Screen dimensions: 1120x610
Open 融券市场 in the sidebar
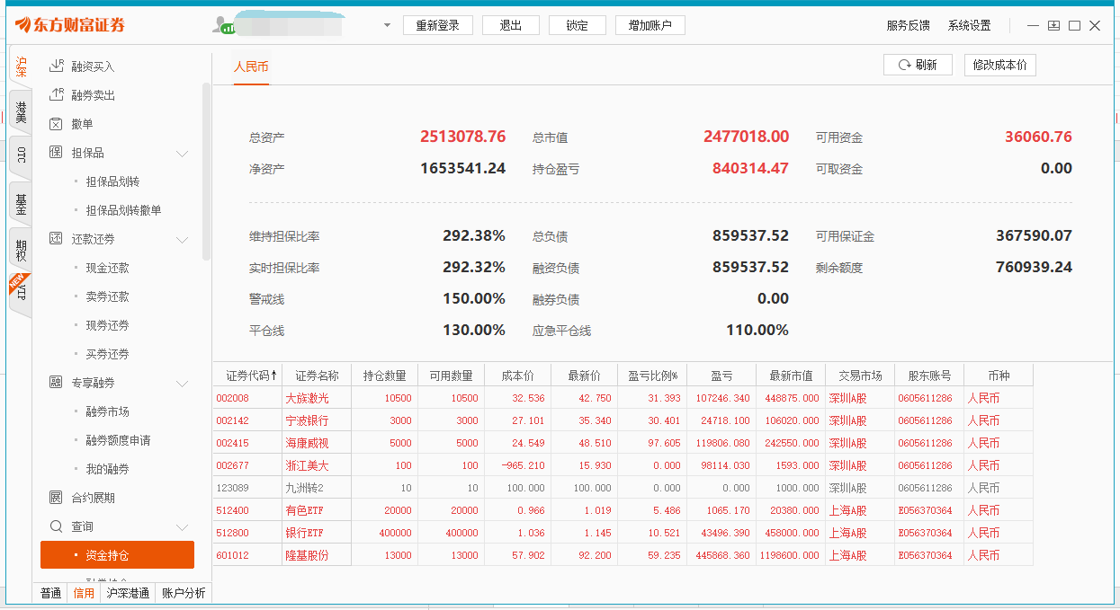tap(107, 411)
